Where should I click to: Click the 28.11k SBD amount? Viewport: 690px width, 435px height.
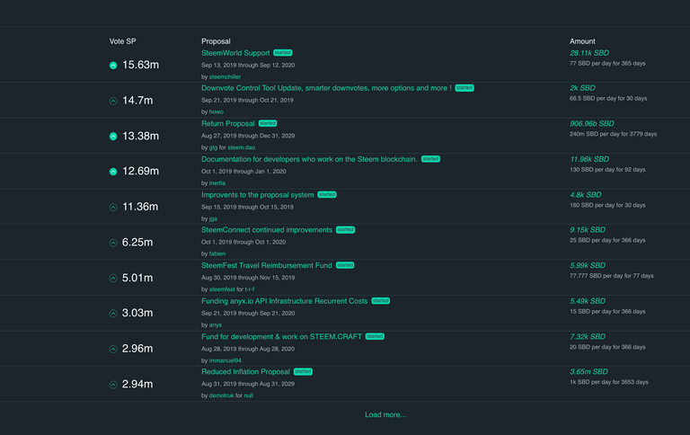[589, 53]
